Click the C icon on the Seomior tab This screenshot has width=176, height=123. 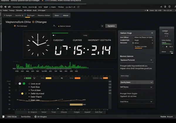pyautogui.click(x=23, y=16)
